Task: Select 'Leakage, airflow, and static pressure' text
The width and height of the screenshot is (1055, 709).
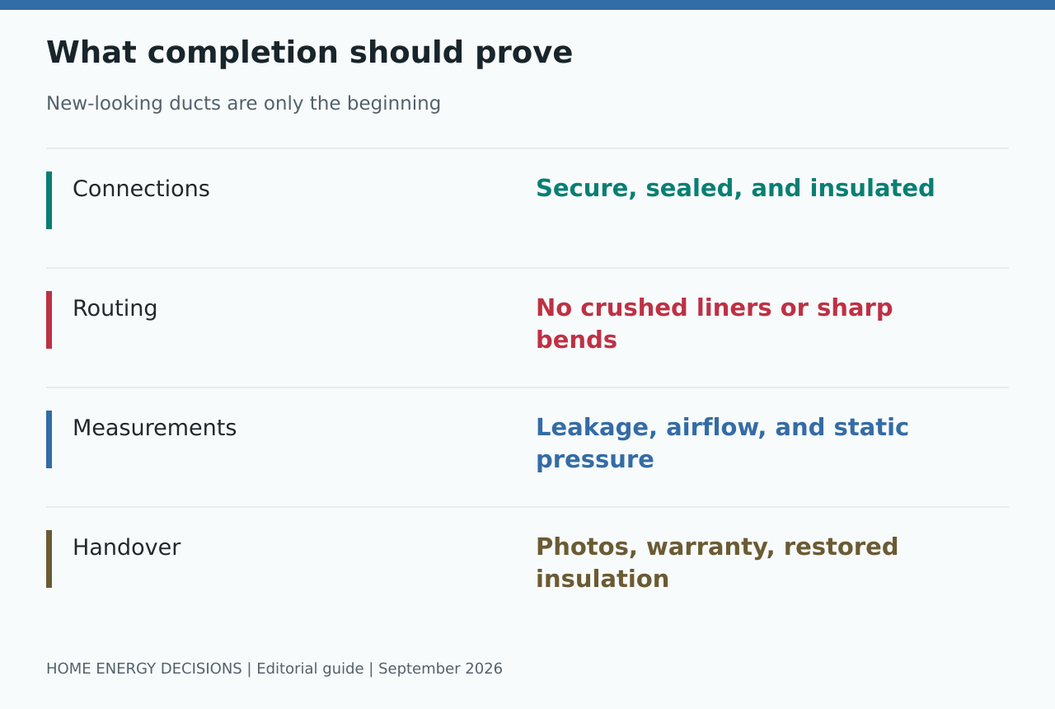Action: click(x=722, y=444)
